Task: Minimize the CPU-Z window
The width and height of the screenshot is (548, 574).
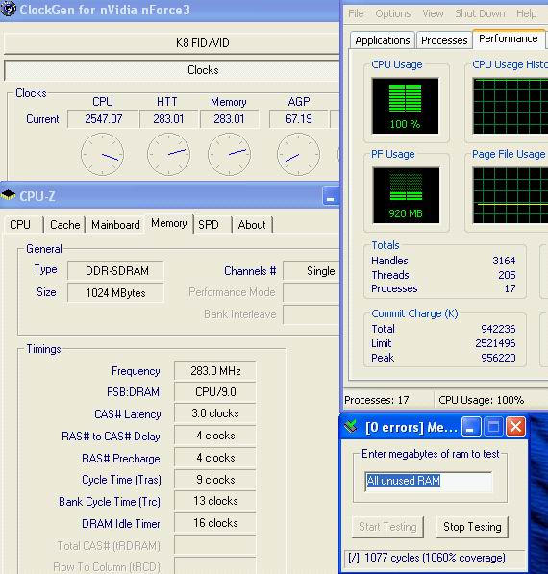Action: click(330, 196)
